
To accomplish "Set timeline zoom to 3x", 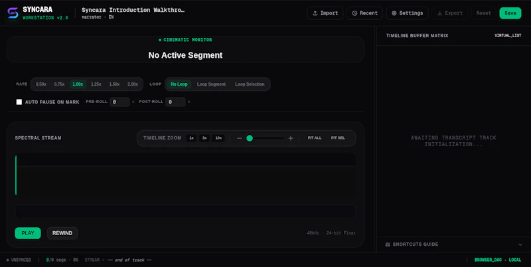I will pos(204,138).
